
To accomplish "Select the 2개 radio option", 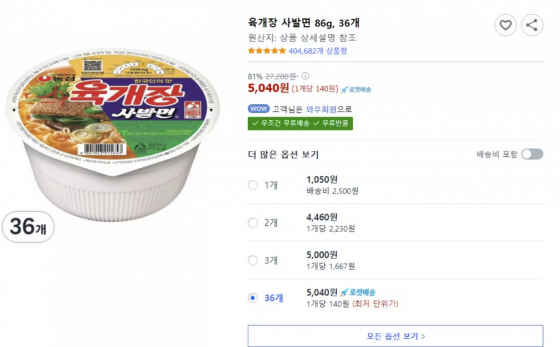I will click(253, 222).
